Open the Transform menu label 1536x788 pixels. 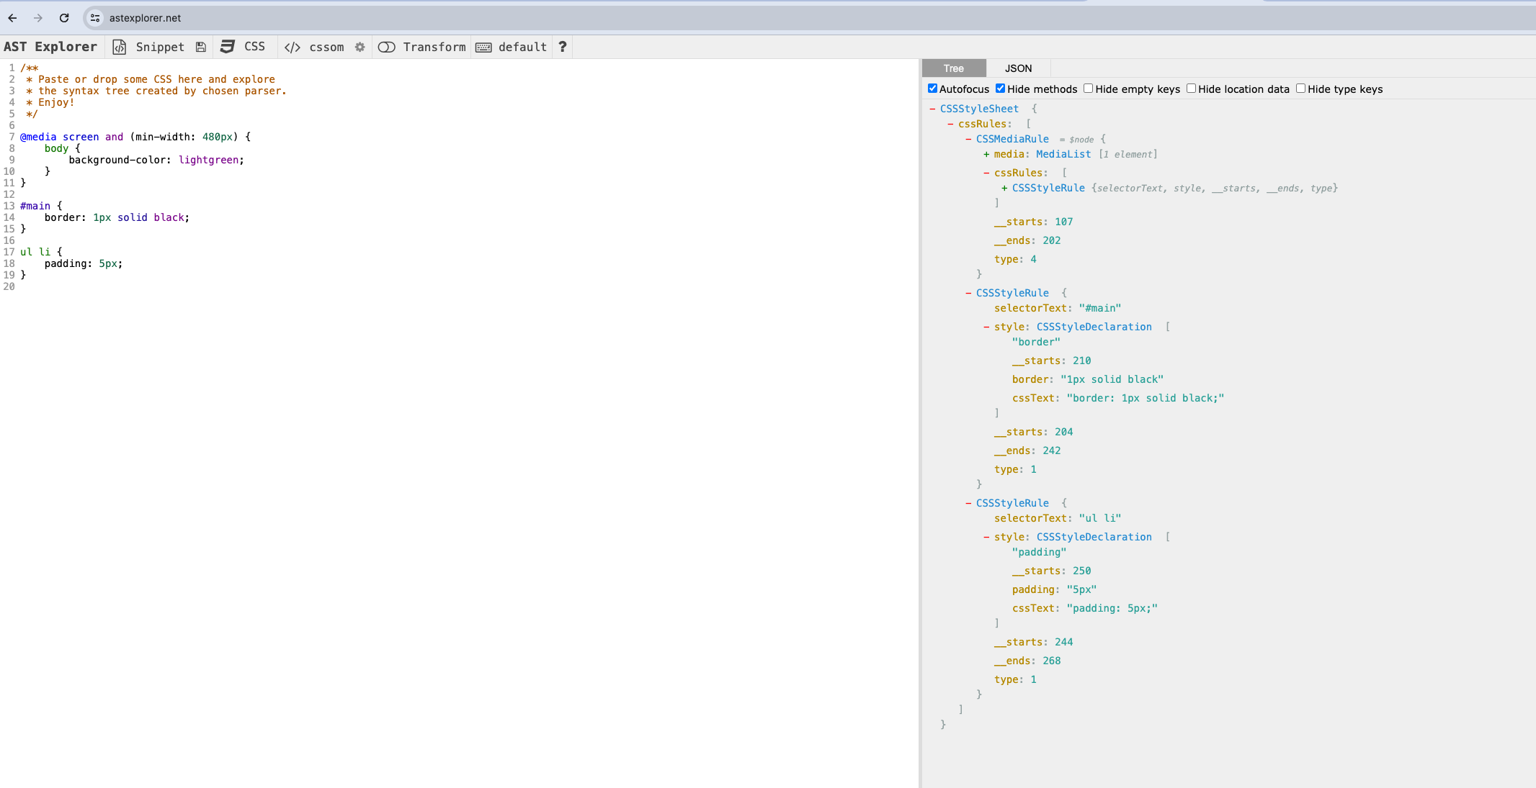(x=434, y=47)
